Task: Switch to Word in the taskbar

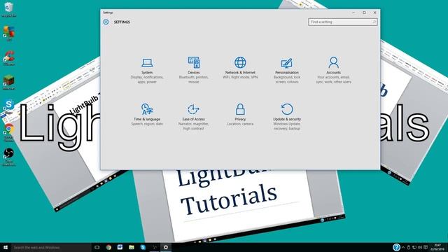Action: click(x=120, y=247)
